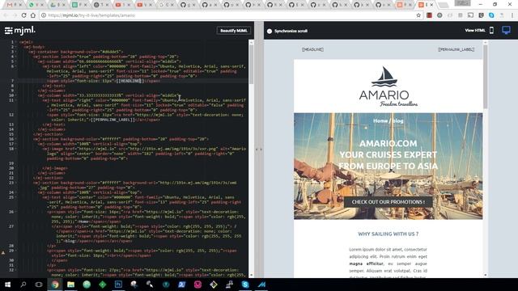This screenshot has width=518, height=291.
Task: Bookmark this page with the star
Action: 418,15
